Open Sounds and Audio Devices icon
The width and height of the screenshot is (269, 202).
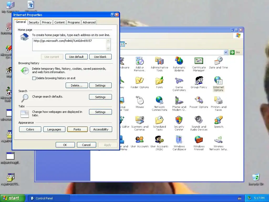(199, 123)
